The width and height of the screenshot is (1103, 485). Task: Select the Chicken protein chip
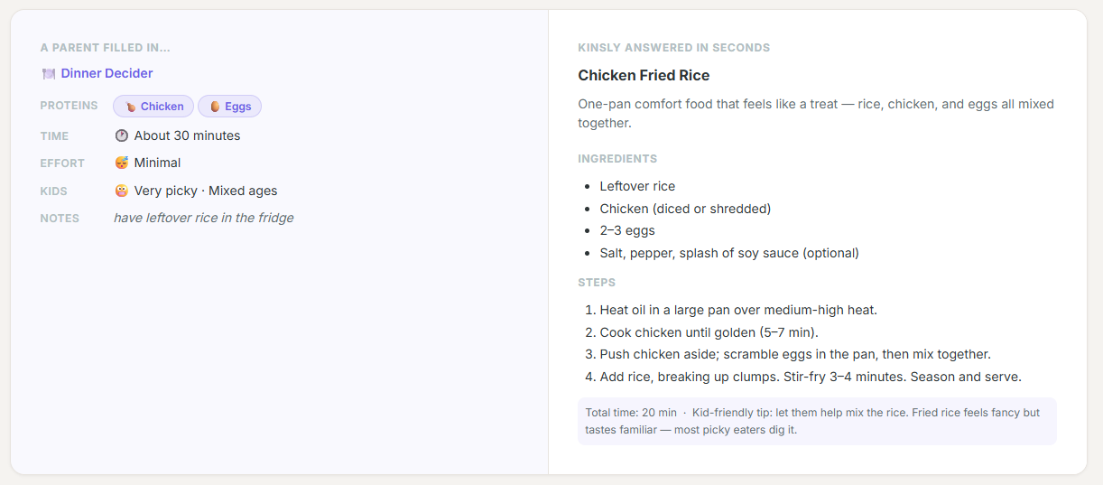[153, 107]
